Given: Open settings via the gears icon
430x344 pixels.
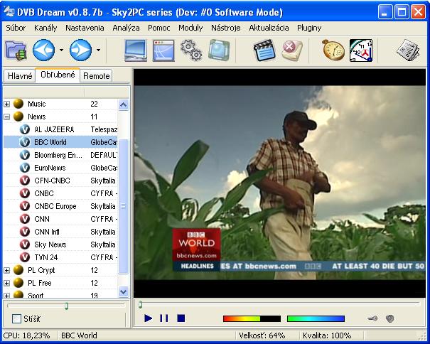Looking at the screenshot, I should [191, 50].
